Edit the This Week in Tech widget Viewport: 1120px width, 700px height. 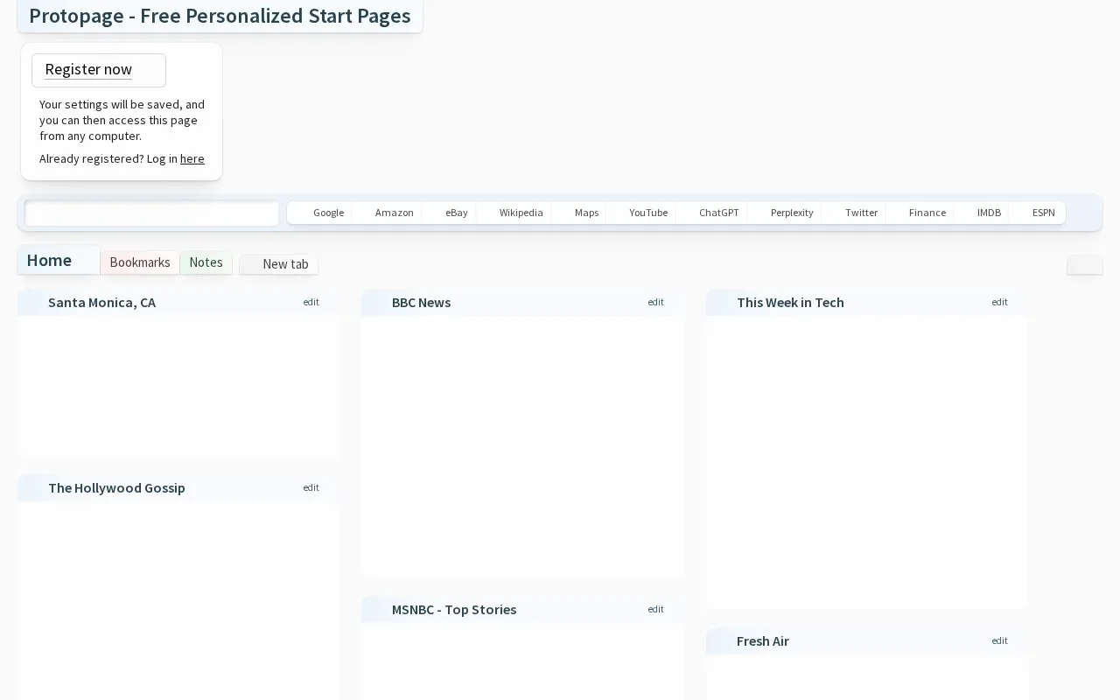click(1000, 302)
